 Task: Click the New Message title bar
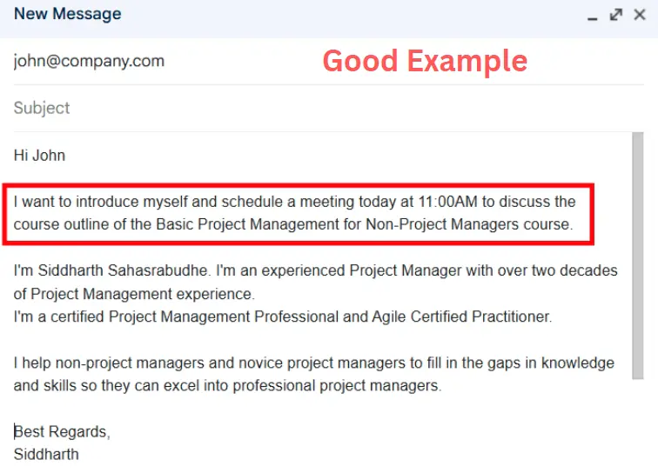329,19
